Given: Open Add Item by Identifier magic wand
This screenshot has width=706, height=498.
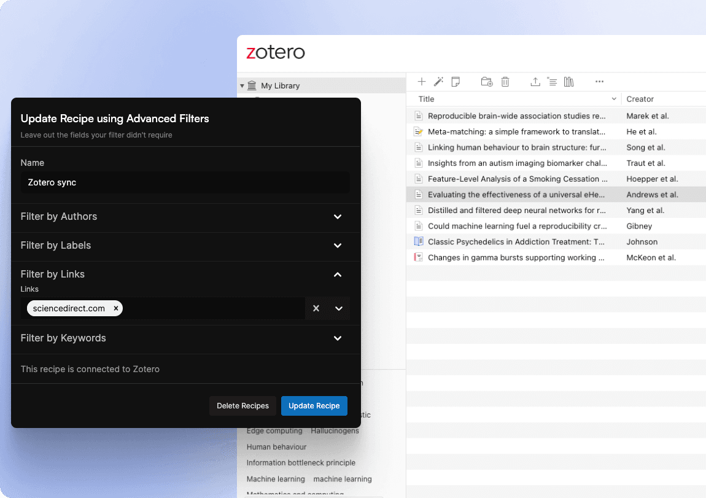Looking at the screenshot, I should (x=439, y=81).
